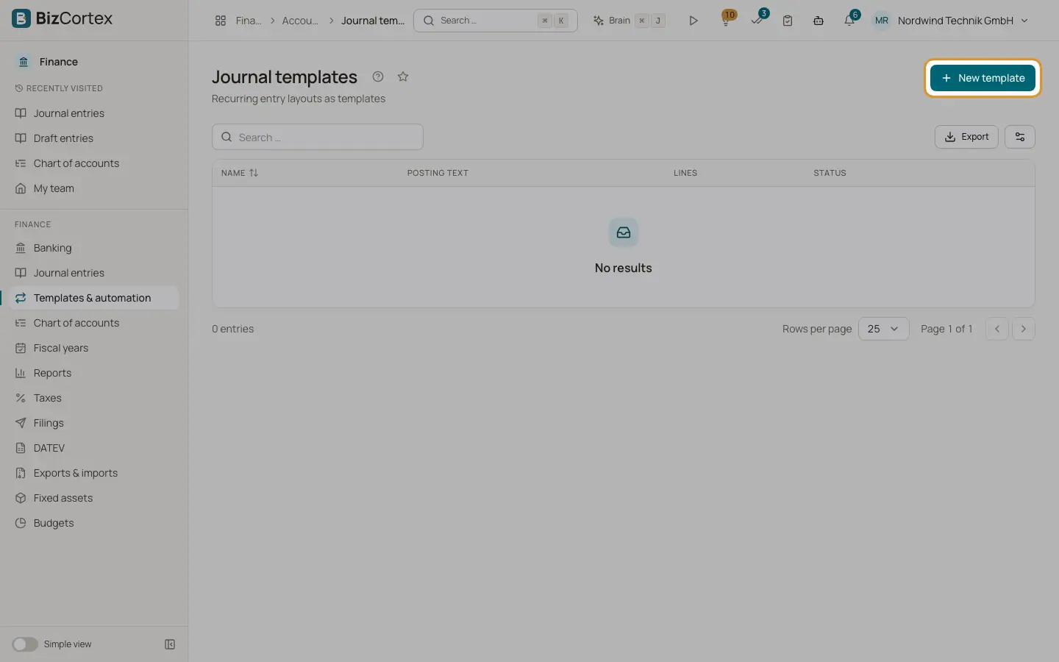Image resolution: width=1059 pixels, height=662 pixels.
Task: Sort by the NAME column arrows
Action: pos(254,173)
